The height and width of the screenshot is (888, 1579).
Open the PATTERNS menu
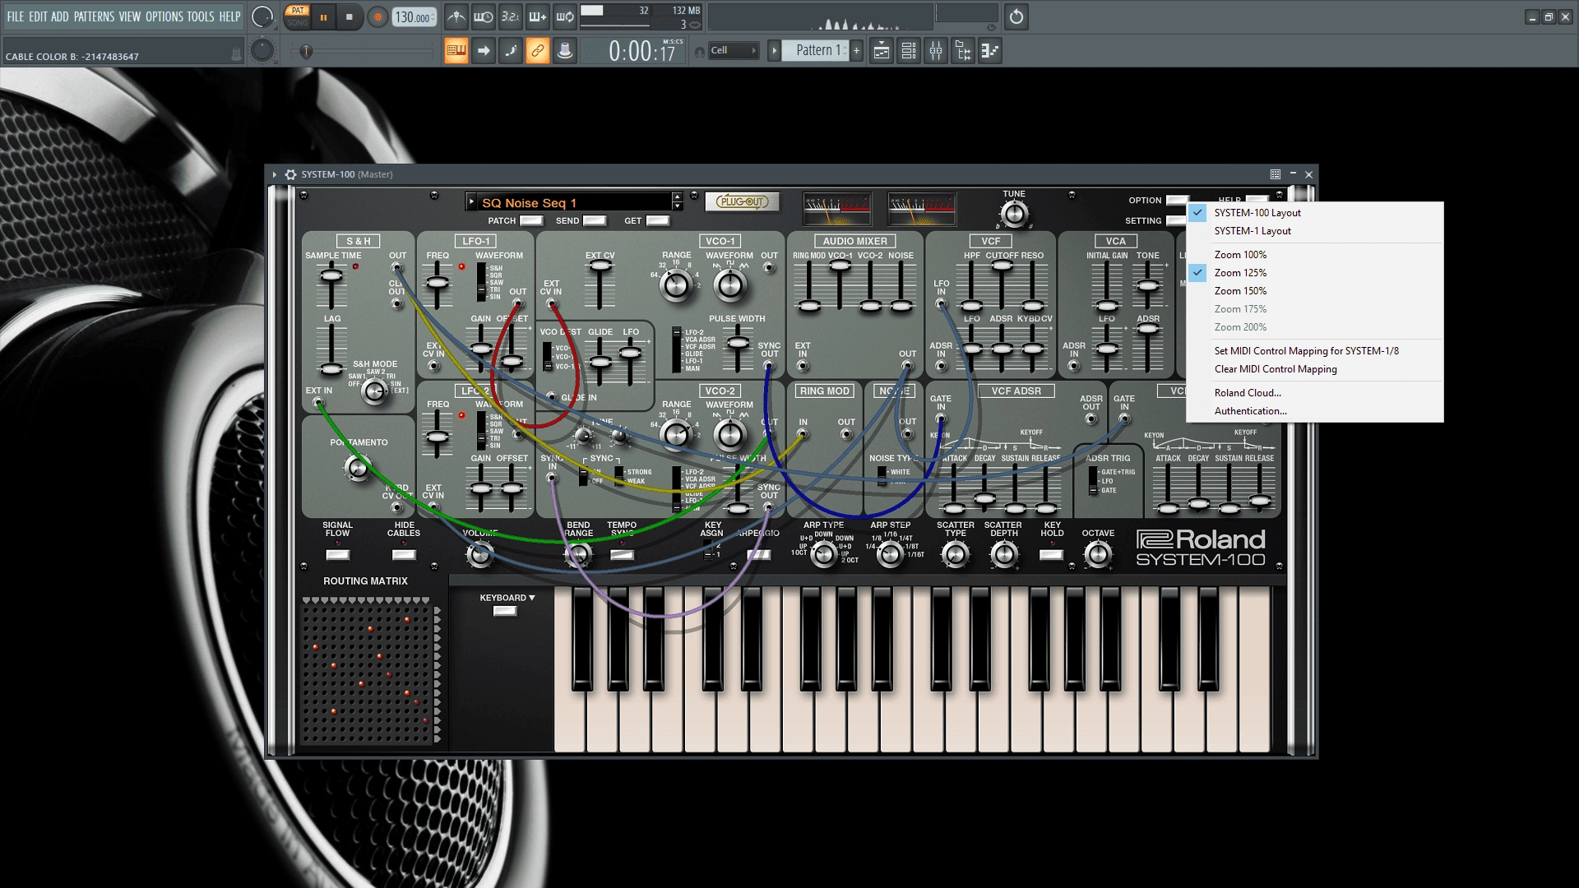click(x=94, y=16)
